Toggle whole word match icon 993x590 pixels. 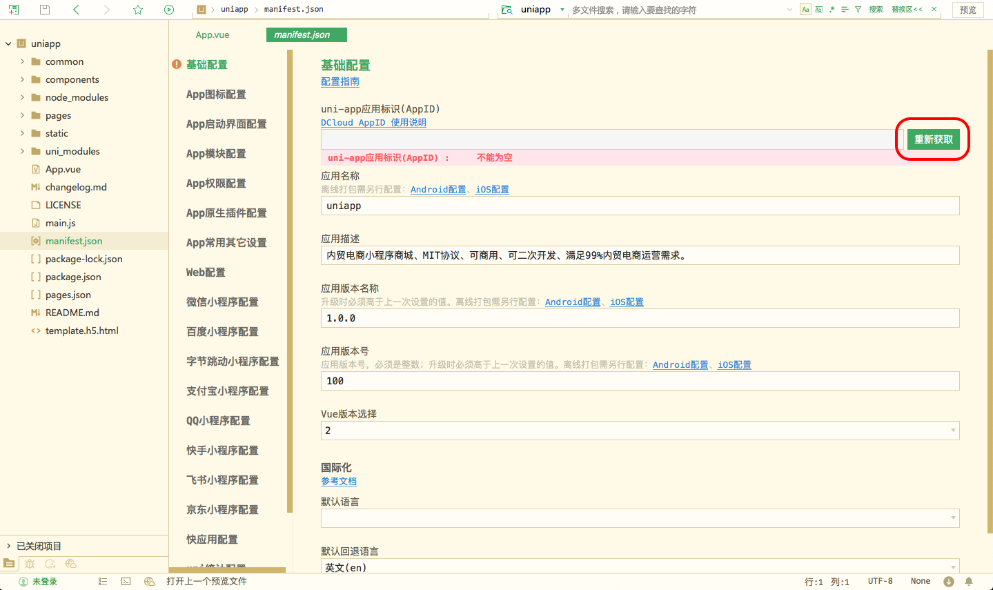pos(819,10)
